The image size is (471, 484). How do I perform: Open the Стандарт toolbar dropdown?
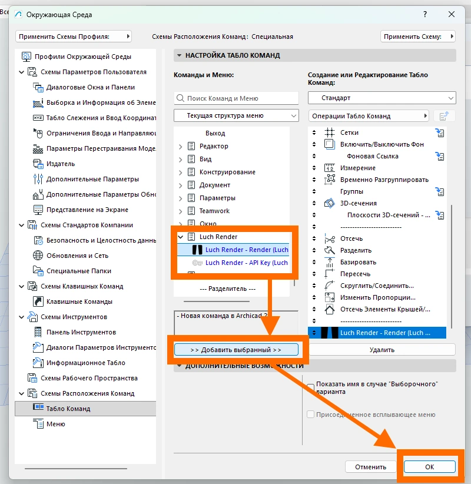click(x=382, y=98)
